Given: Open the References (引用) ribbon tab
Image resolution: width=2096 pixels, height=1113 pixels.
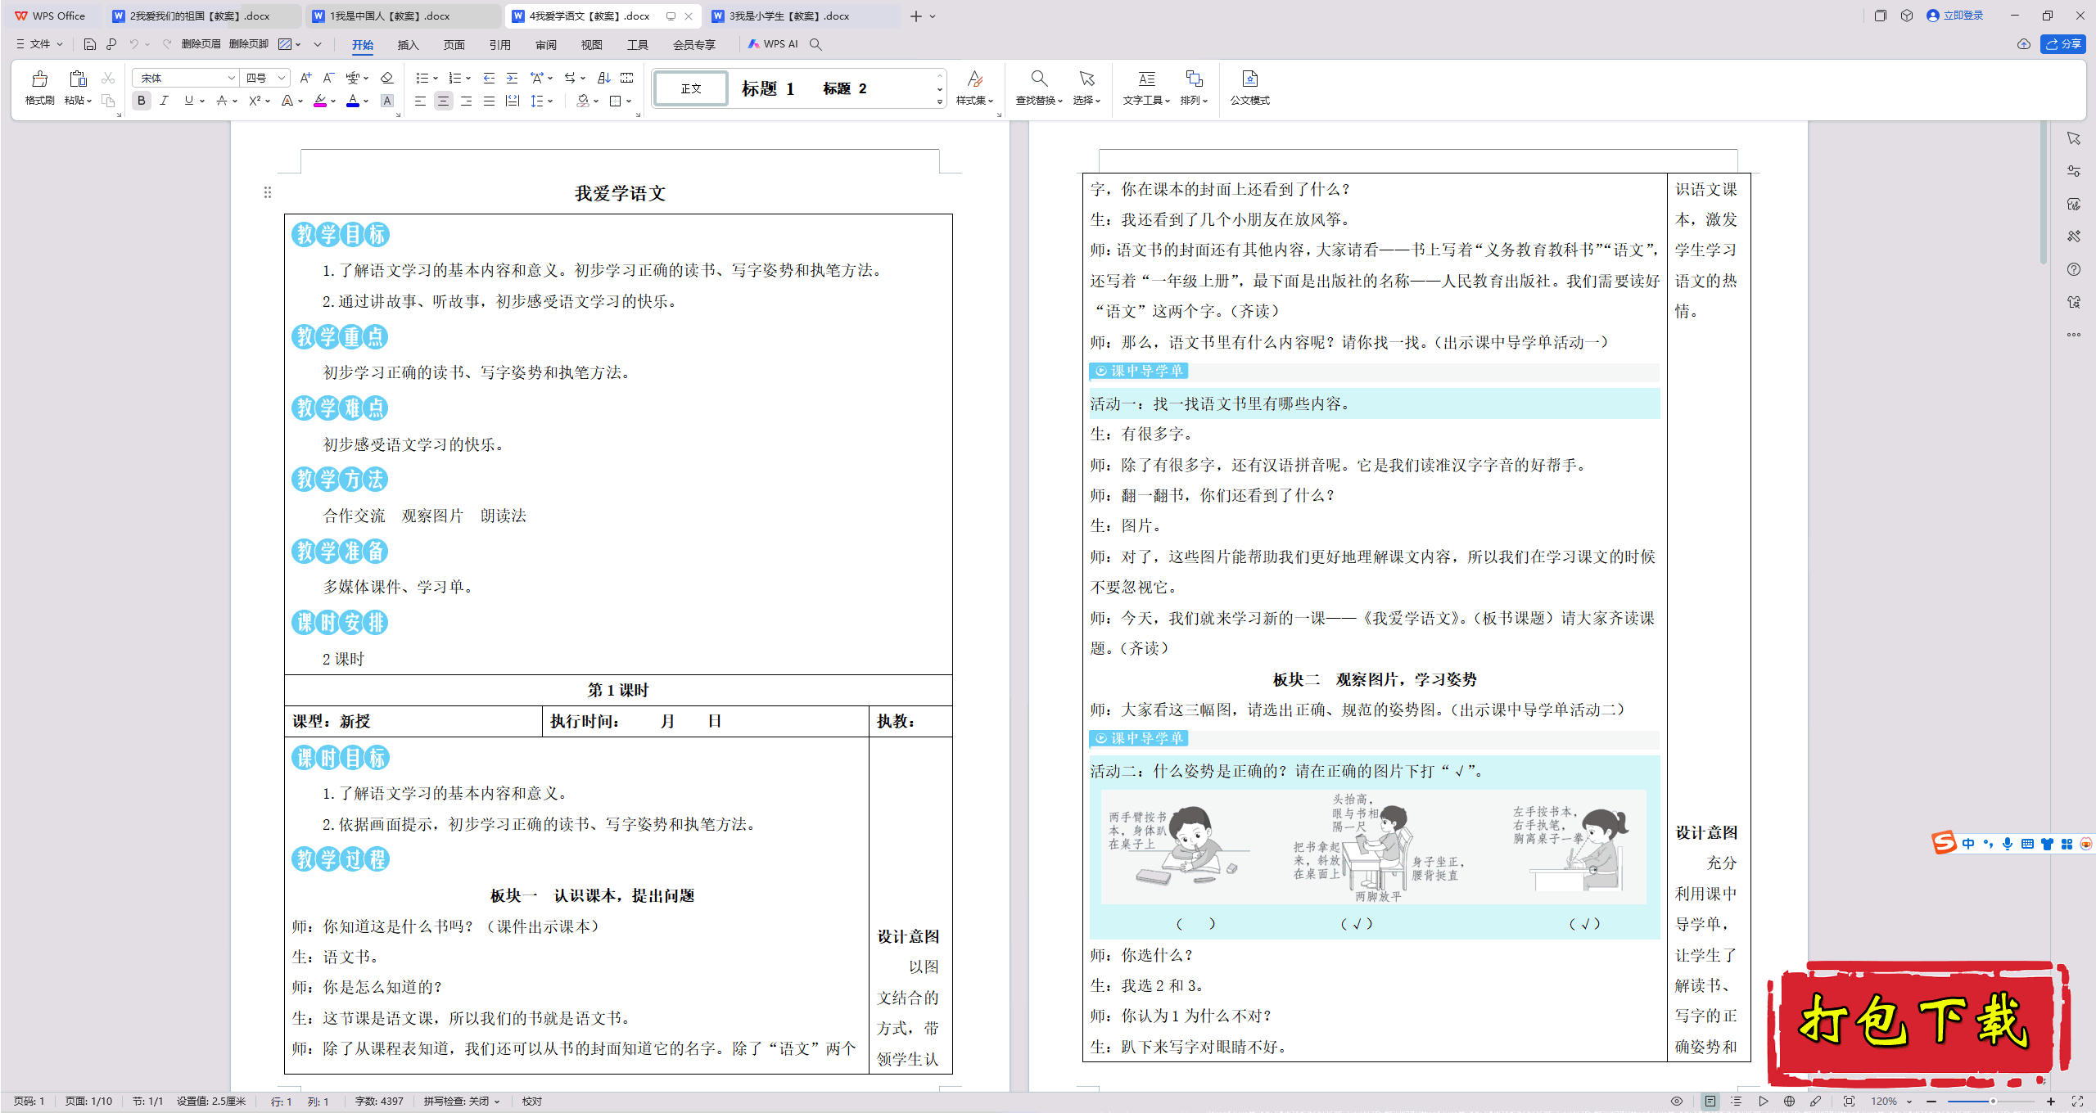Looking at the screenshot, I should 499,45.
